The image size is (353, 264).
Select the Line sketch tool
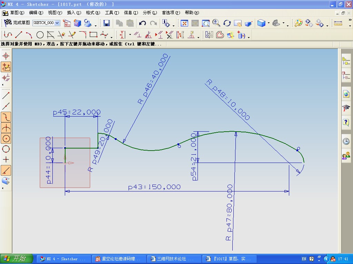19,35
